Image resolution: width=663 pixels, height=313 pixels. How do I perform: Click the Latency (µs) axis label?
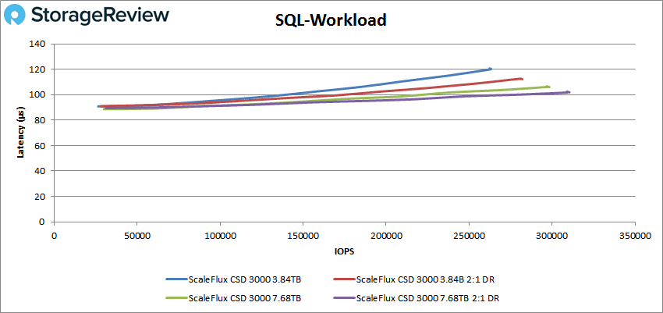pyautogui.click(x=19, y=133)
